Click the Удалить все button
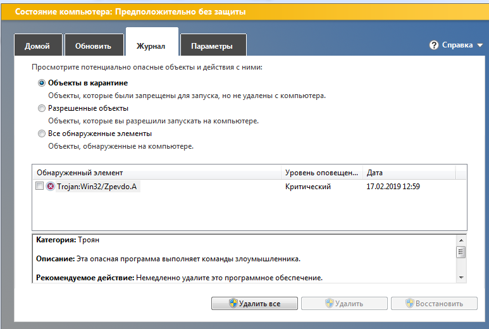The height and width of the screenshot is (329, 489). tap(254, 304)
